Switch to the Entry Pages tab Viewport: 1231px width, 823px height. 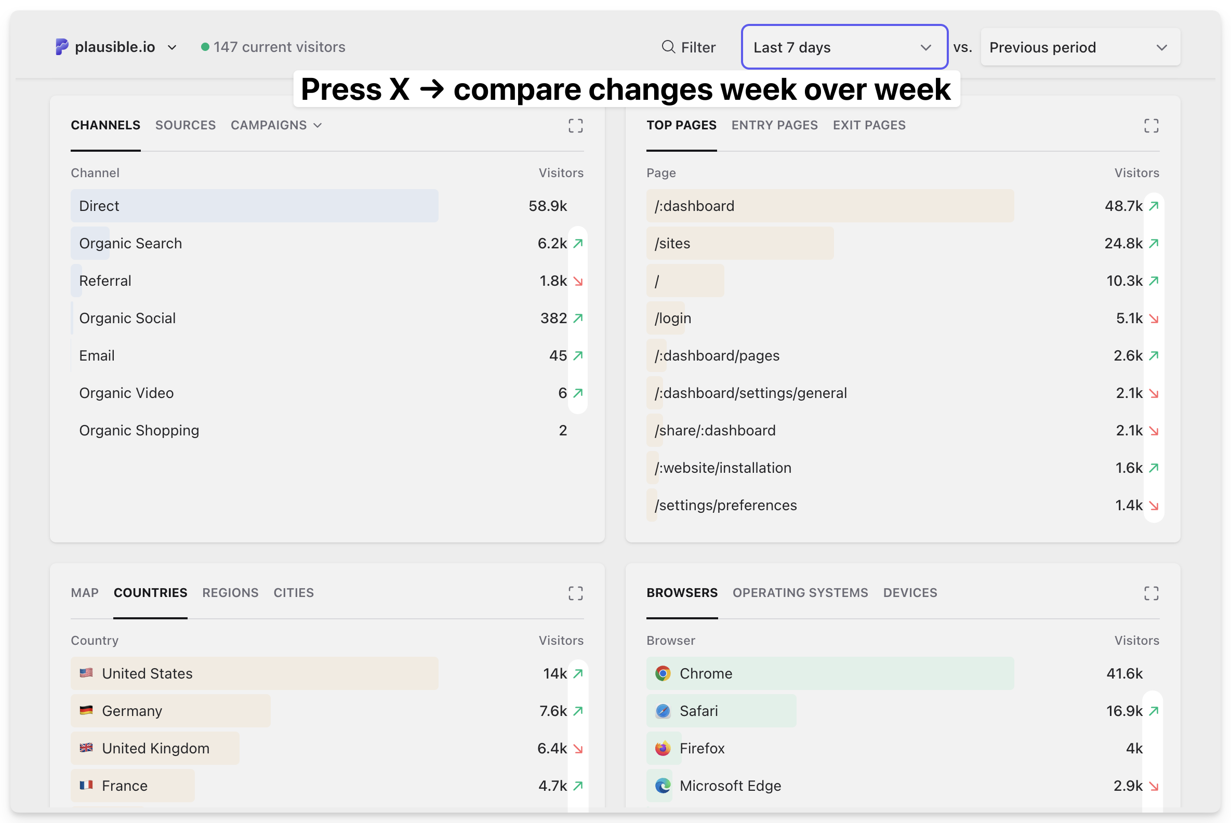774,125
